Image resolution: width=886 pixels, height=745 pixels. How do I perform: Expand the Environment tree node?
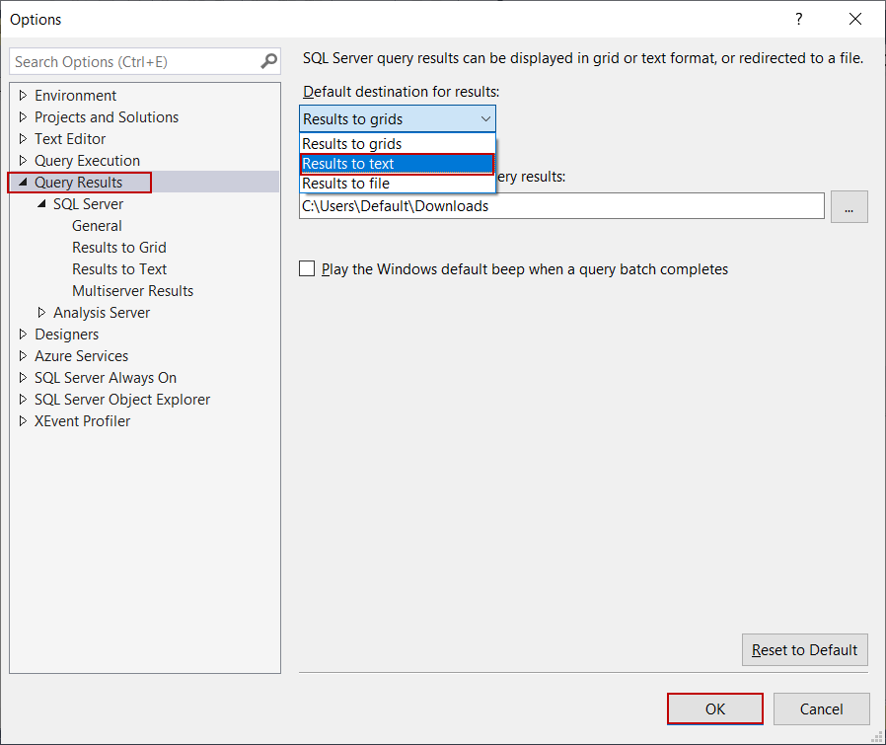click(24, 96)
